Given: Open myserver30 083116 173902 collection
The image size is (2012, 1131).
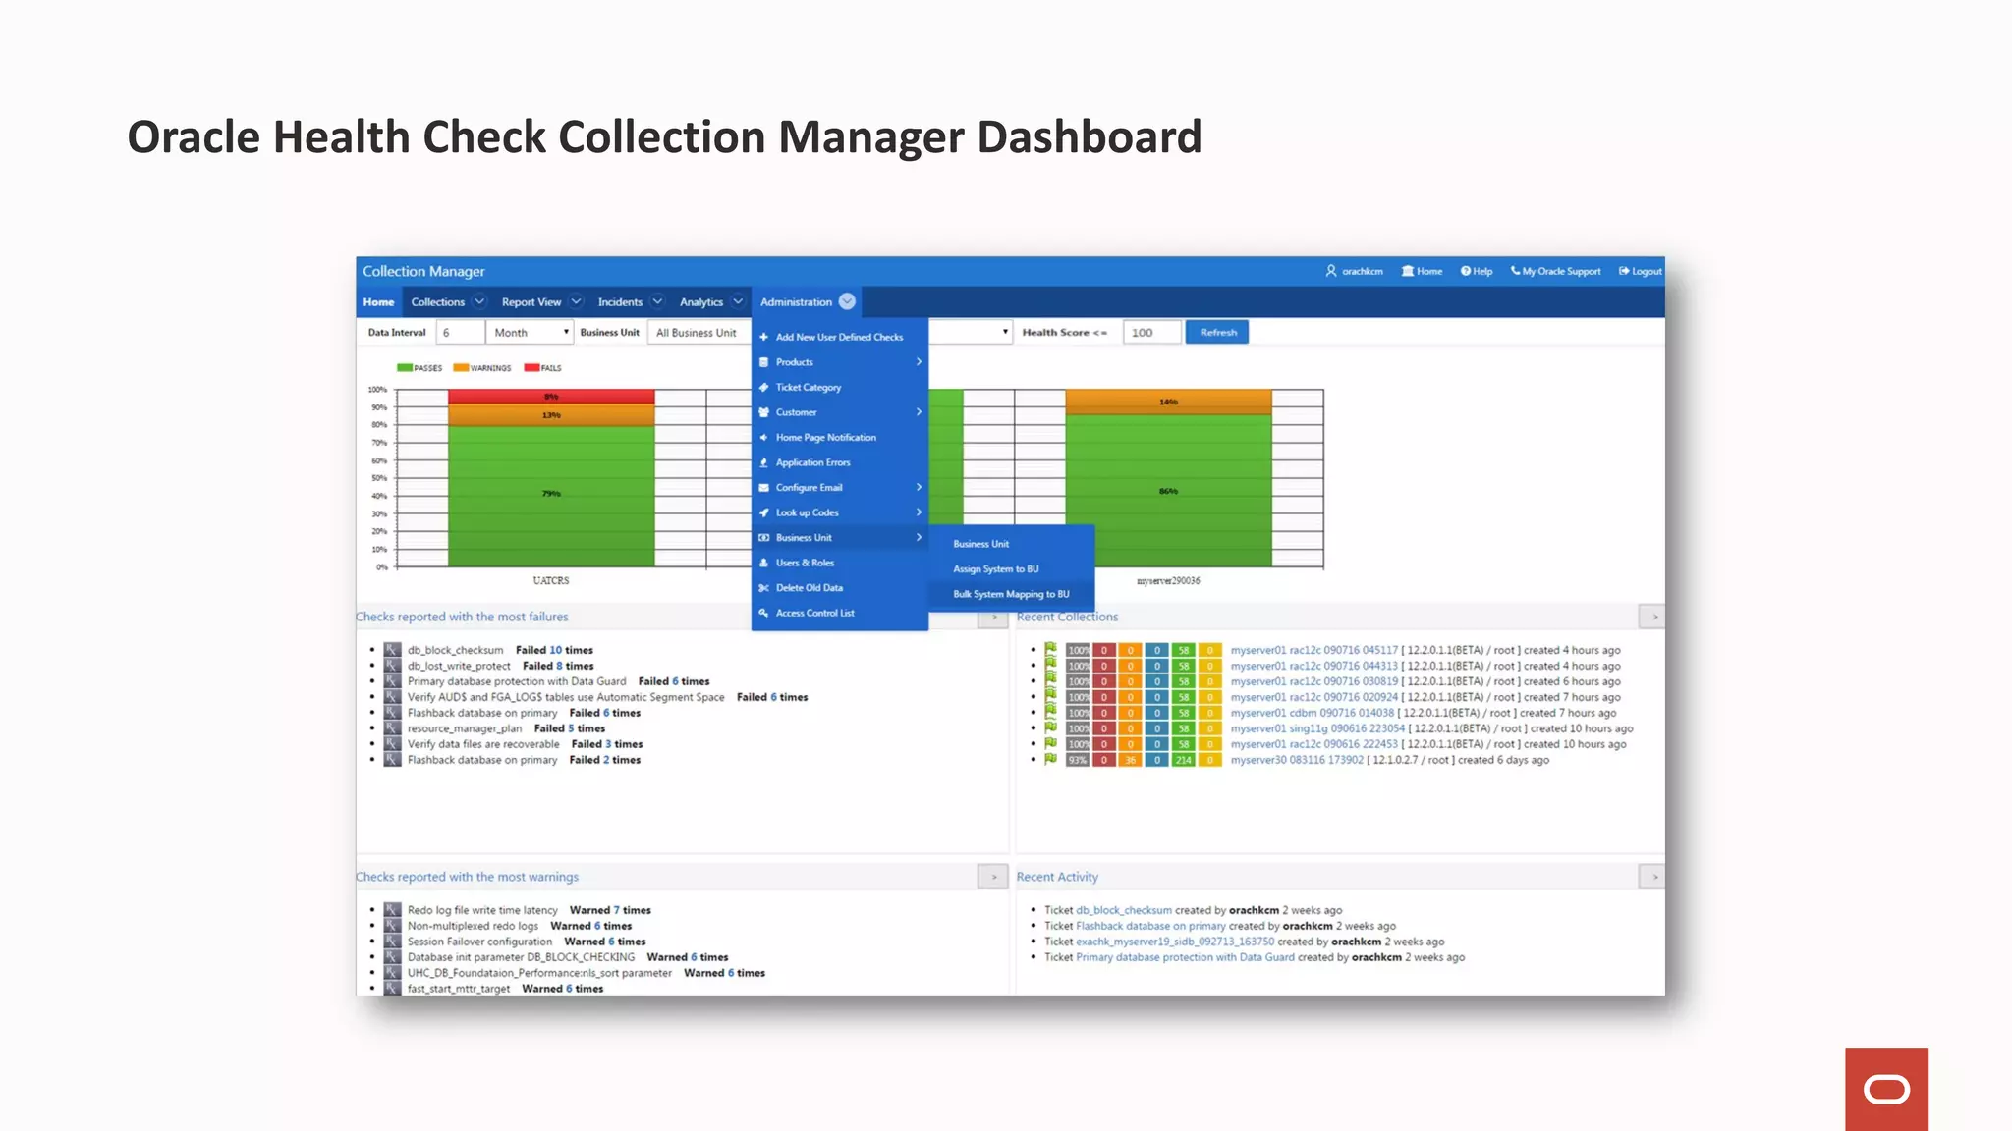Looking at the screenshot, I should point(1297,760).
